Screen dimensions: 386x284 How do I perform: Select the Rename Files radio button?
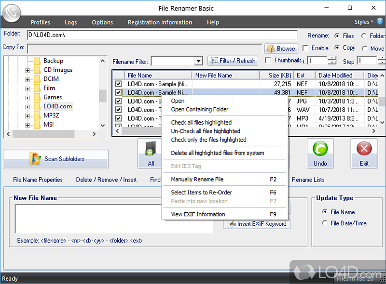click(x=337, y=36)
